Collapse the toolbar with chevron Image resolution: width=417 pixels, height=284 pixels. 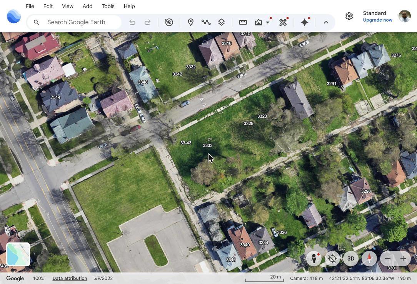[326, 22]
